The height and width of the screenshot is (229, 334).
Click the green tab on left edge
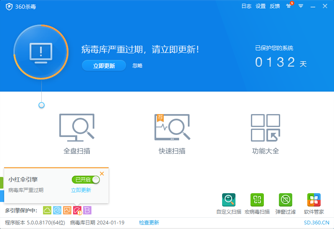2,183
